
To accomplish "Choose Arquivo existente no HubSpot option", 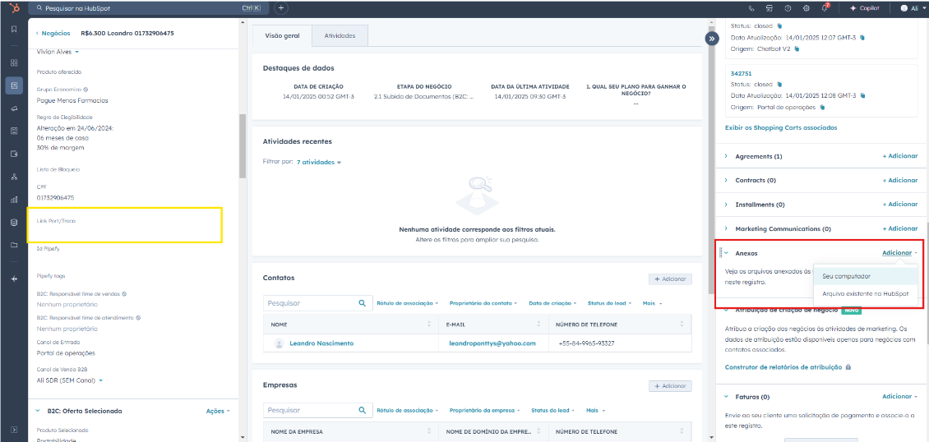I will click(864, 293).
